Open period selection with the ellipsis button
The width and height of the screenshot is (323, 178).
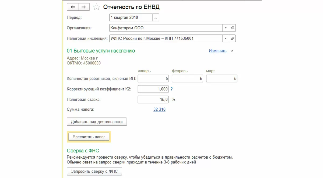coord(156,18)
